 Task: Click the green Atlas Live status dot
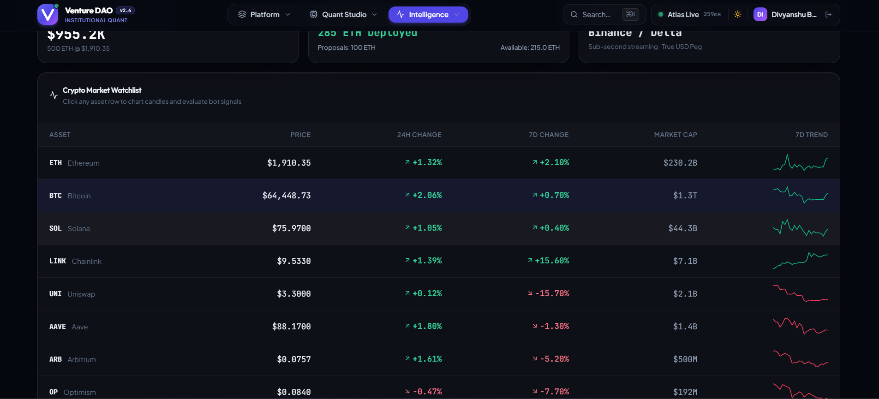point(661,15)
